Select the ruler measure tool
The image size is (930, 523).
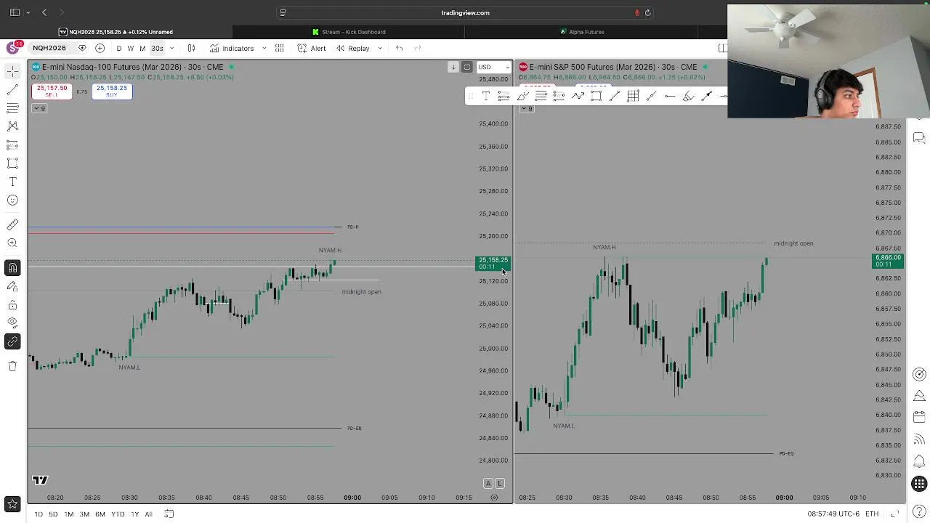[x=12, y=225]
